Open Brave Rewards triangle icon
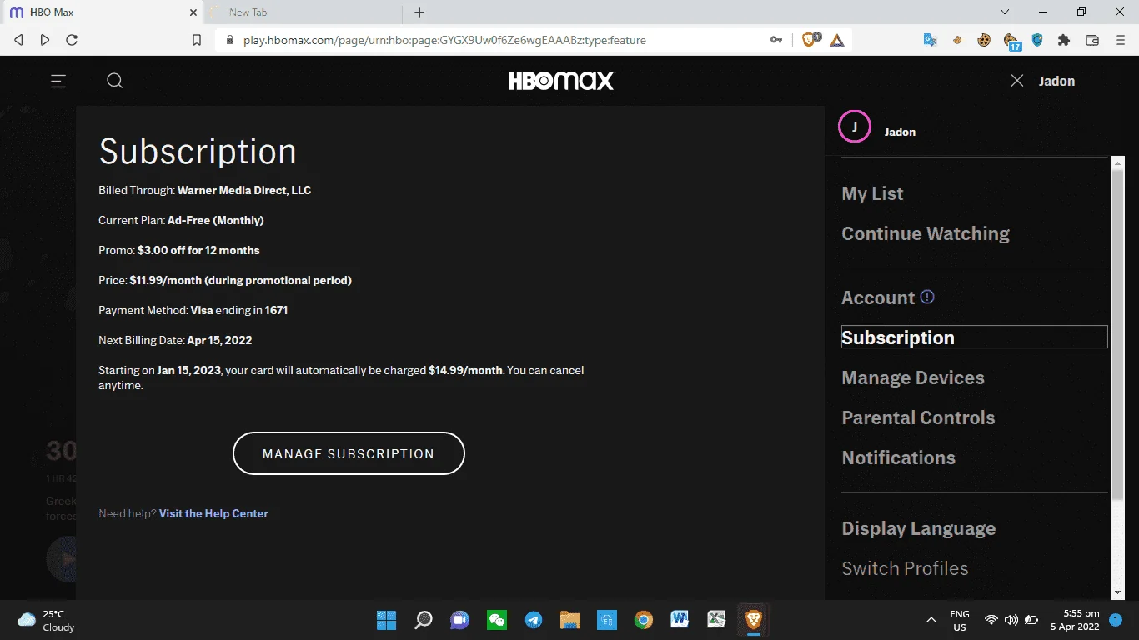The image size is (1139, 640). [x=837, y=40]
